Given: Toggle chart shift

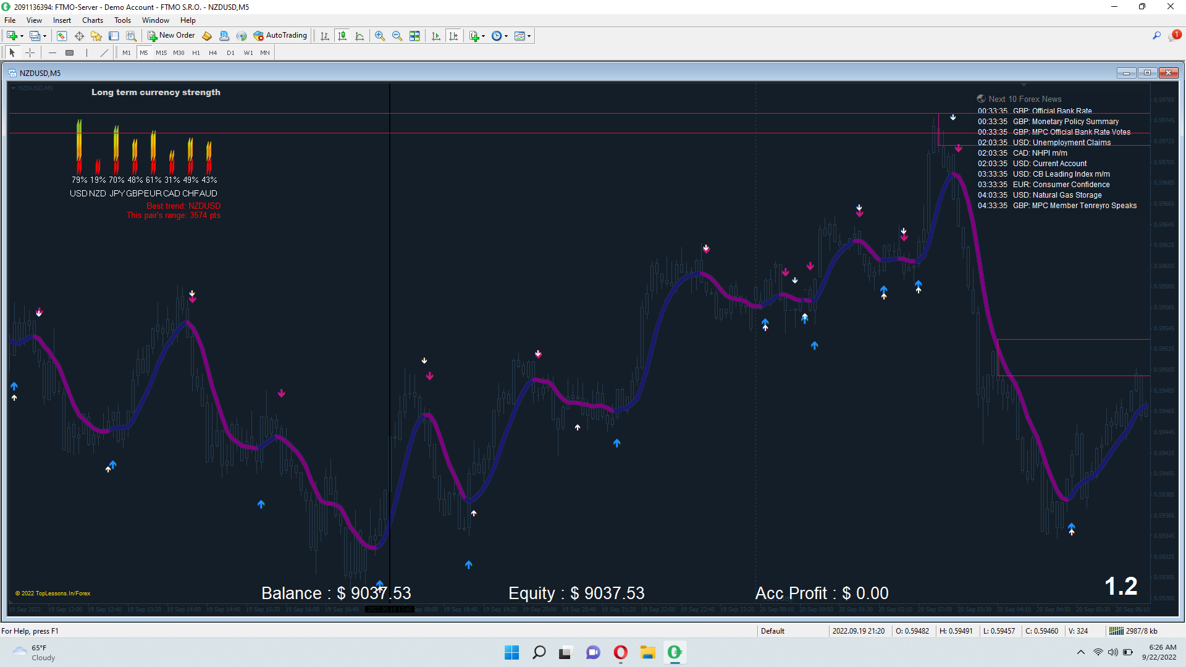Looking at the screenshot, I should (x=453, y=36).
